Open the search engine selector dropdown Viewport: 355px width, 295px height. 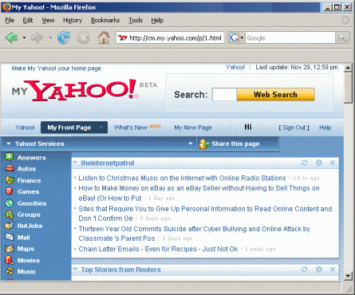(x=242, y=37)
